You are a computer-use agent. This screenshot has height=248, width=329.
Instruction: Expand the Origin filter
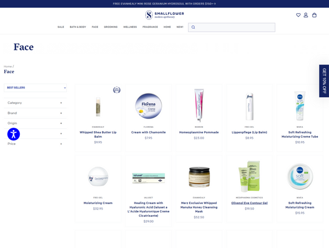pos(35,123)
